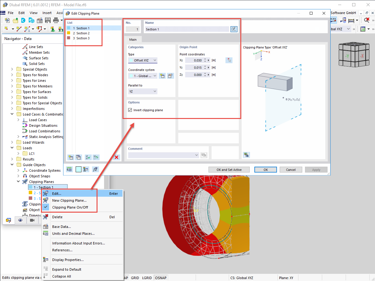The height and width of the screenshot is (281, 375).
Task: Open the Edit menu in menu bar
Action: point(22,13)
